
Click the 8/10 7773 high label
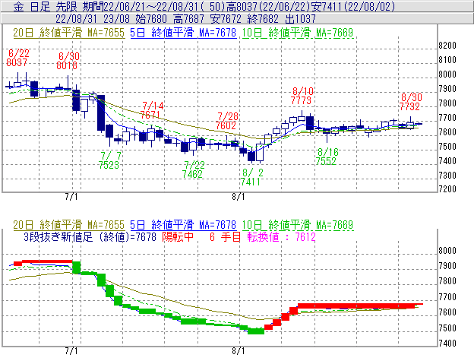click(x=302, y=96)
